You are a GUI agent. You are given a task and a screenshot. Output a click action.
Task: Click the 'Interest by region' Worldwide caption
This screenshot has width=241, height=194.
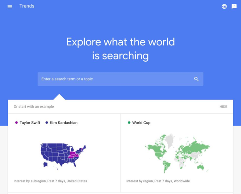tap(158, 181)
